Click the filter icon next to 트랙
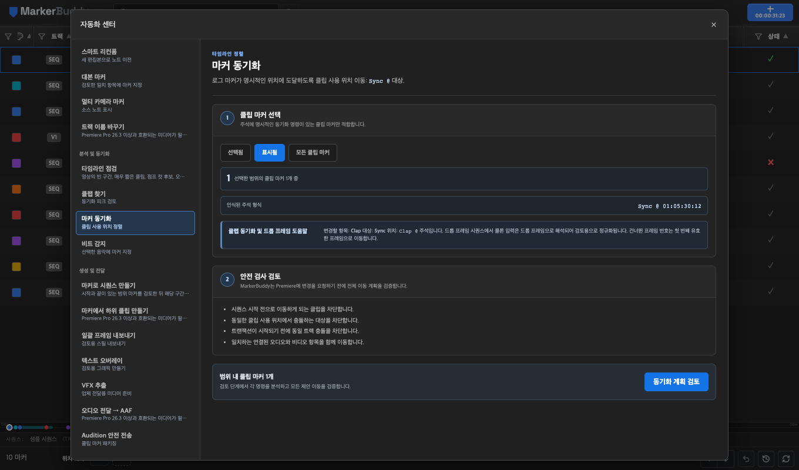 42,36
